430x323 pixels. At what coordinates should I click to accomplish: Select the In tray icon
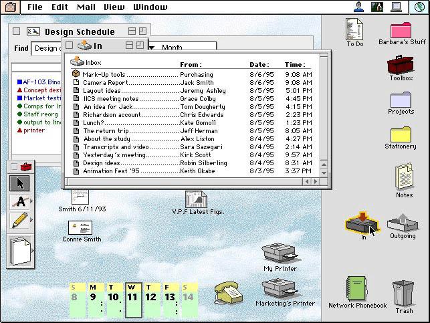pos(362,223)
